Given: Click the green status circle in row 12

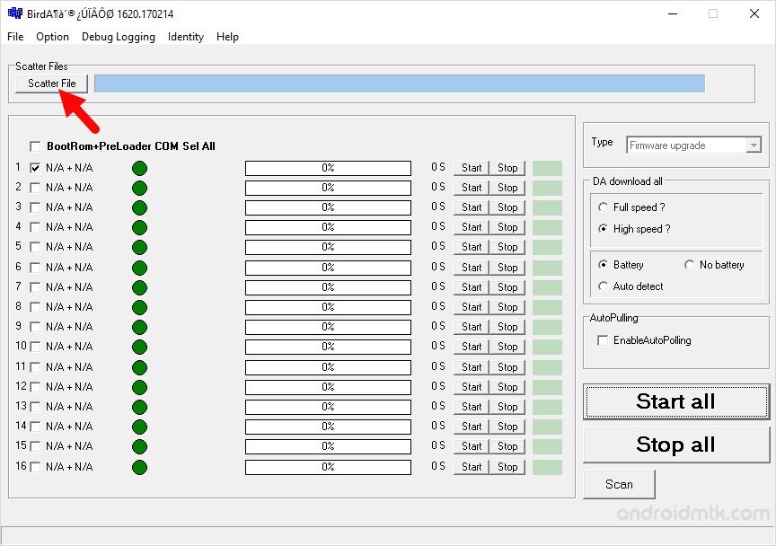Looking at the screenshot, I should click(x=139, y=387).
